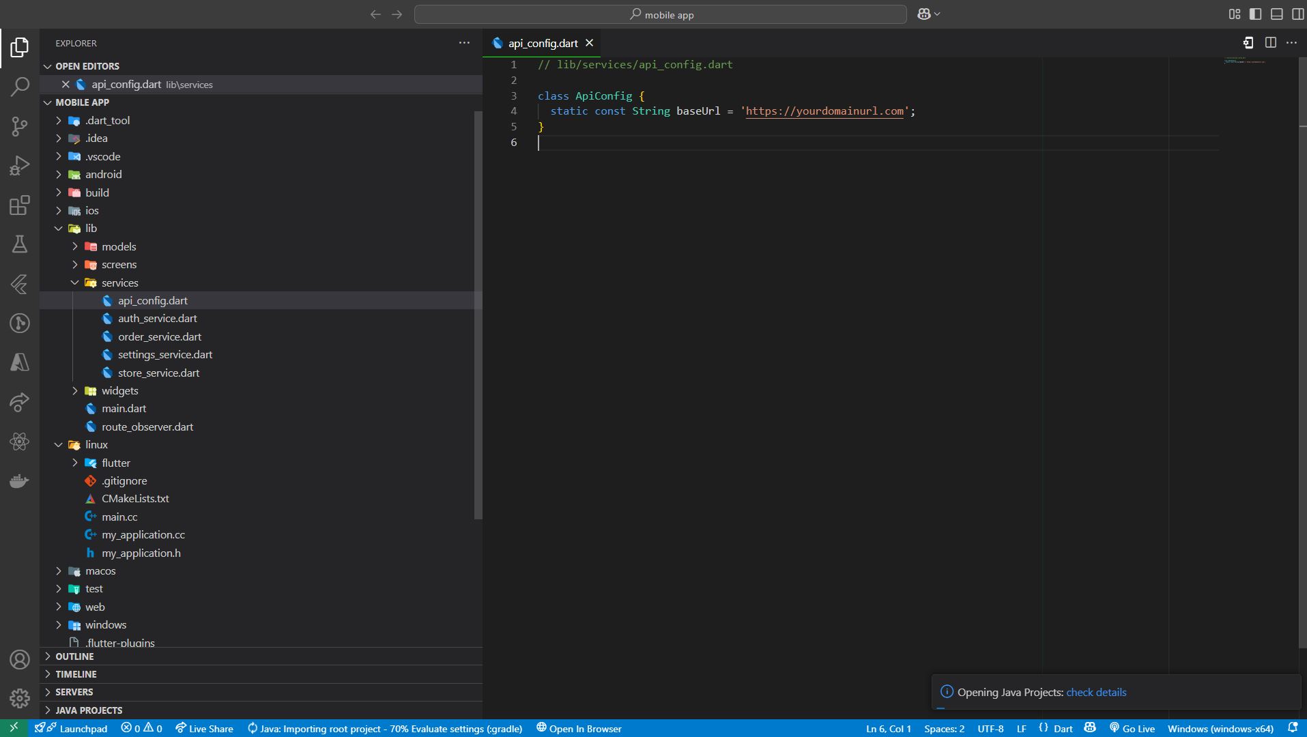
Task: Click Open In Browser status item
Action: (579, 729)
